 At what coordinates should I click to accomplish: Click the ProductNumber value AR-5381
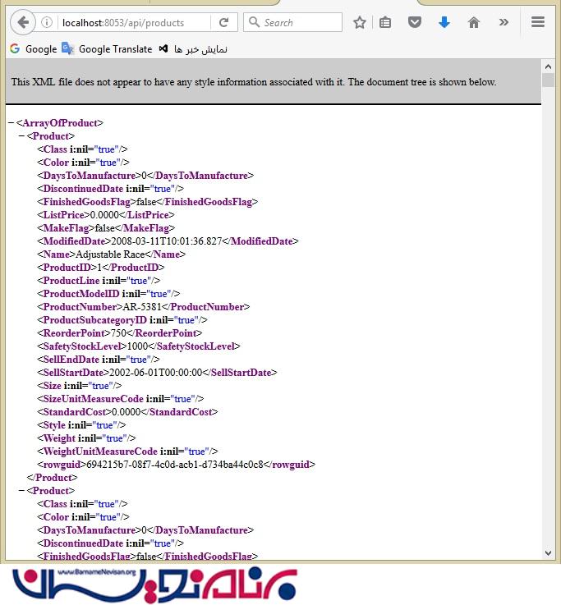click(142, 307)
